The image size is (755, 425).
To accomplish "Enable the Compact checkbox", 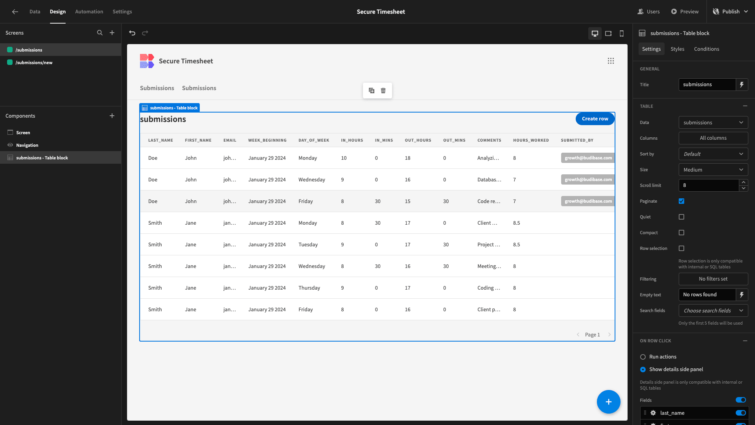I will tap(681, 233).
